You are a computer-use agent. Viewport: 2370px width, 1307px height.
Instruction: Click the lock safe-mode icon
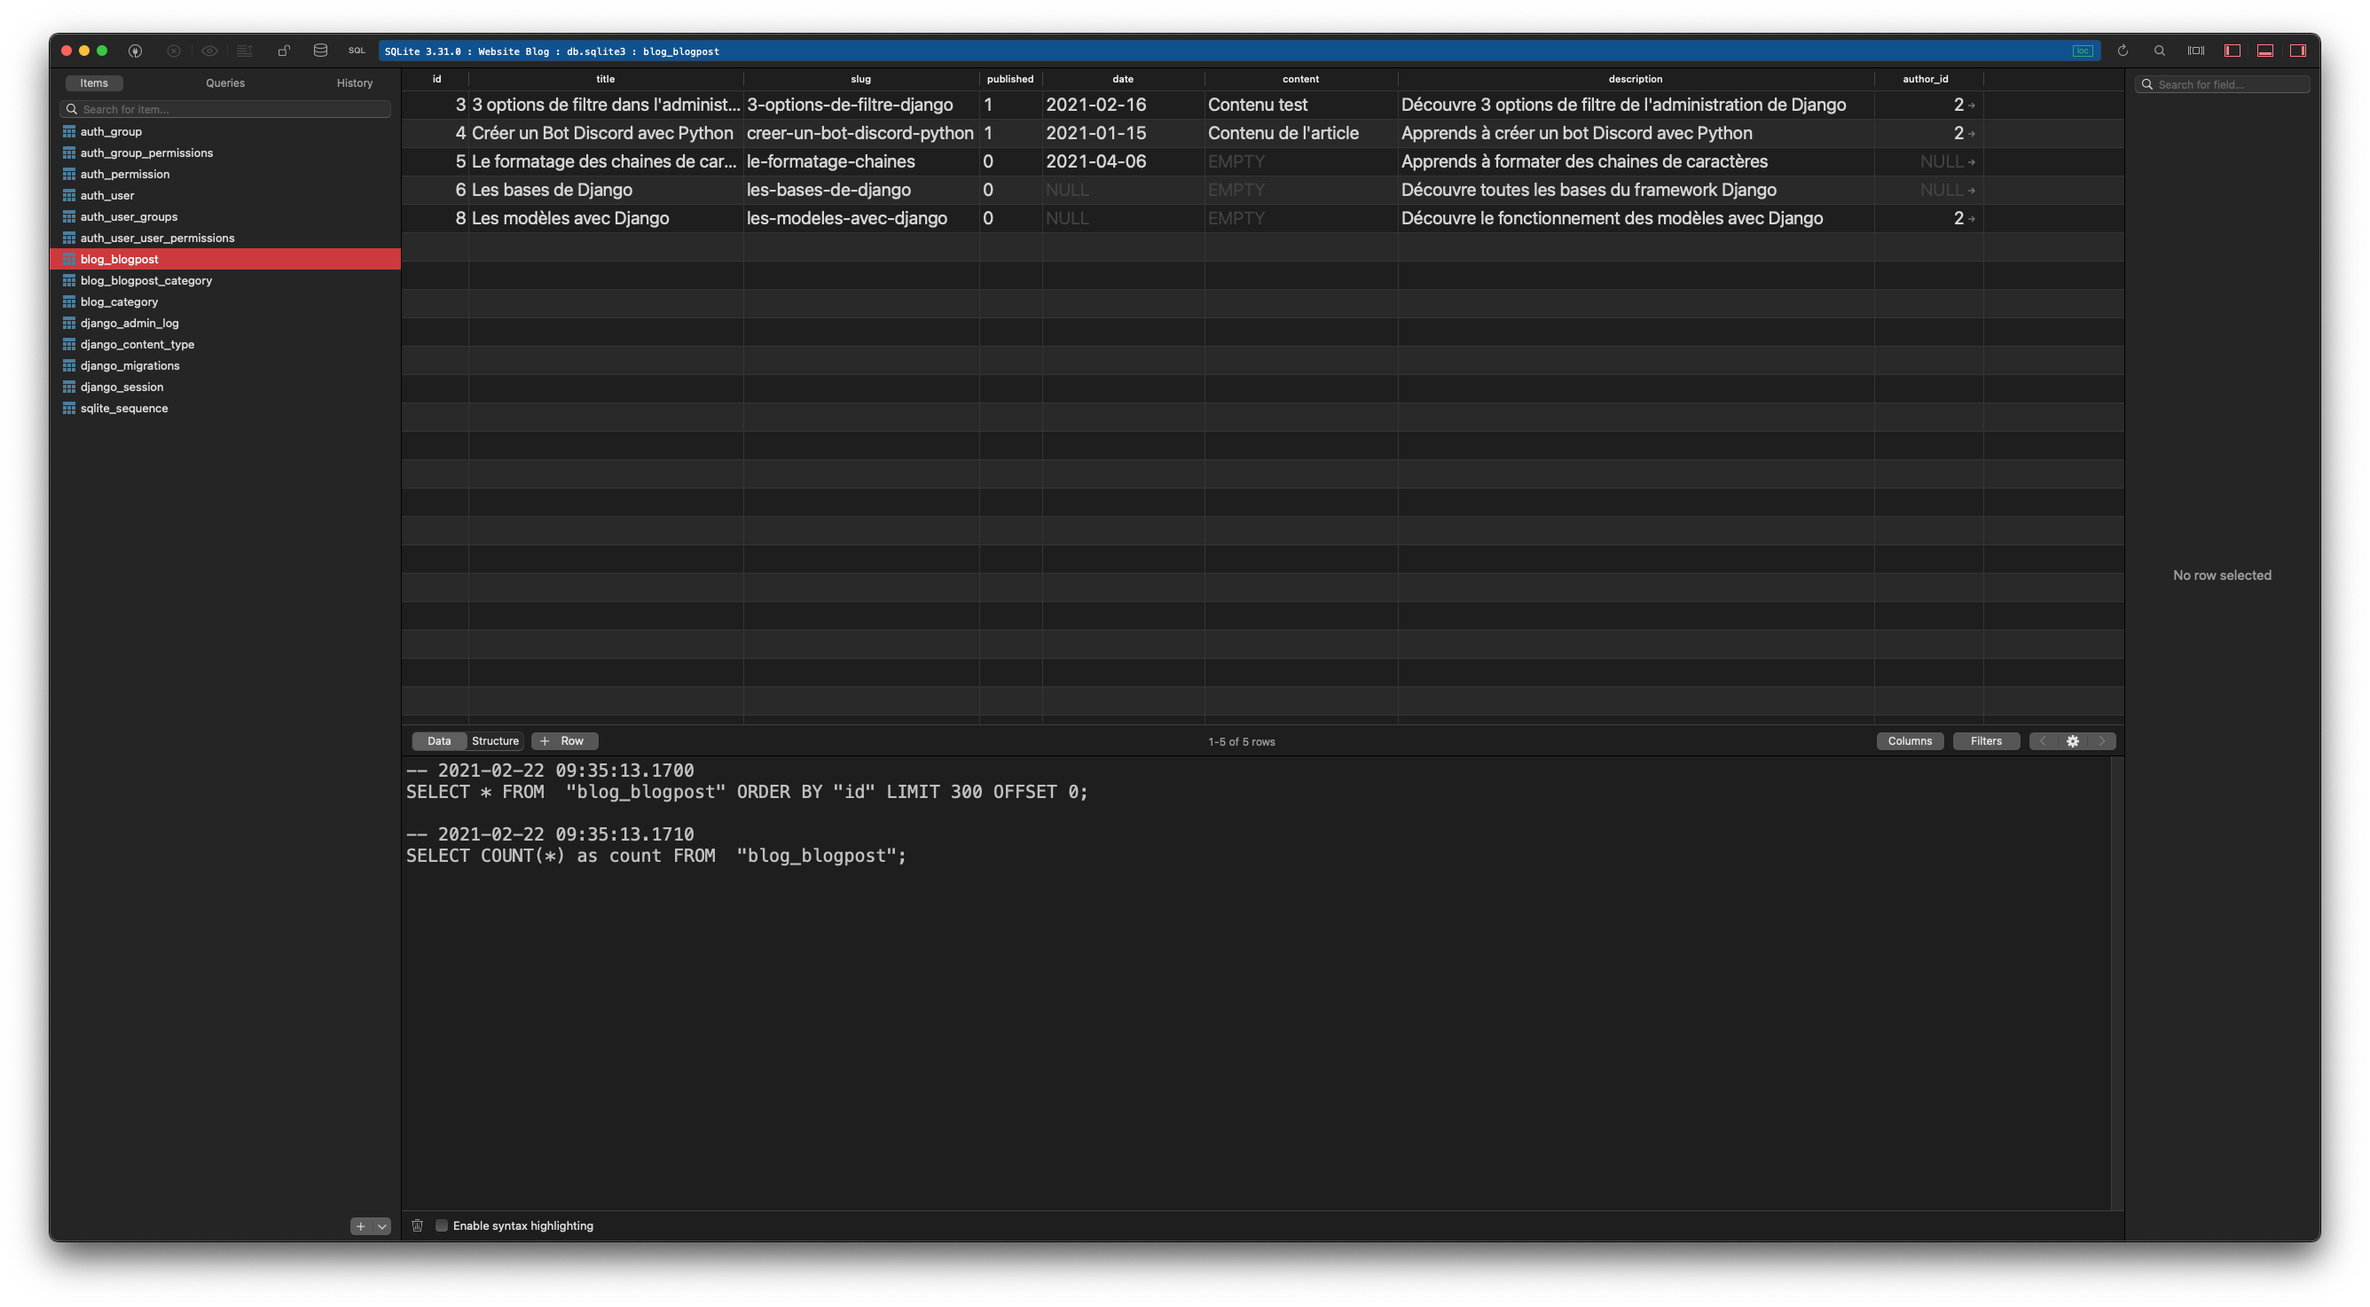pos(285,51)
